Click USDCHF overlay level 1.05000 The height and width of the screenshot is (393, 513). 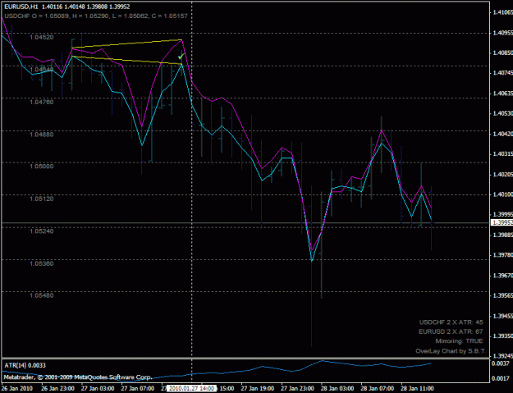pos(42,166)
